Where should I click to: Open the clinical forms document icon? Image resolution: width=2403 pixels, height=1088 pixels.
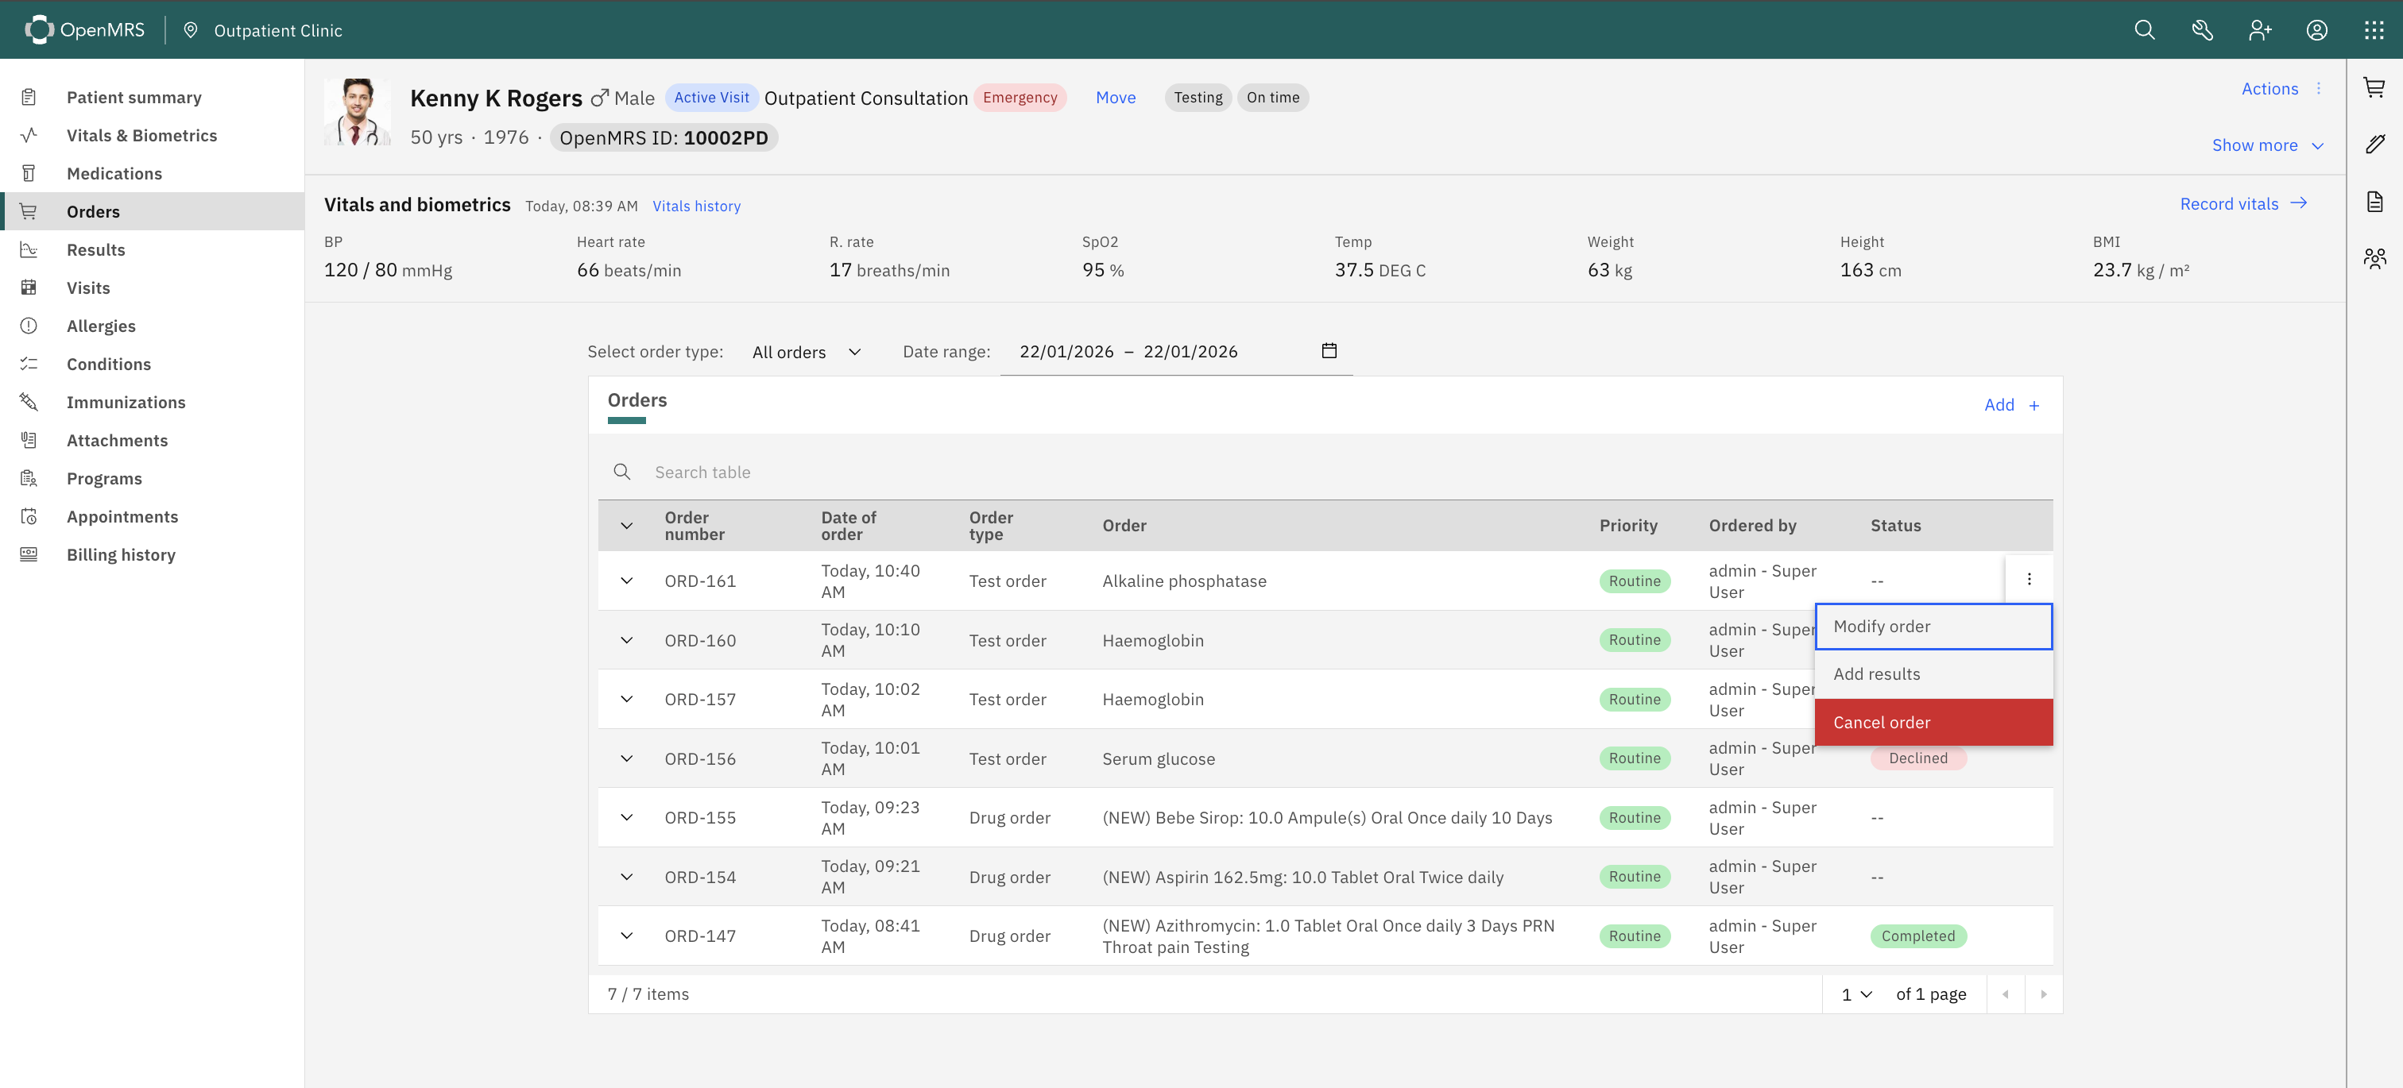[x=2374, y=202]
